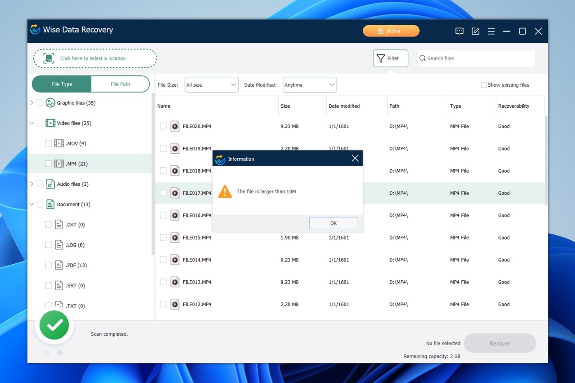Select the FILE012.MP4 row checkbox
This screenshot has width=575, height=383.
(163, 304)
